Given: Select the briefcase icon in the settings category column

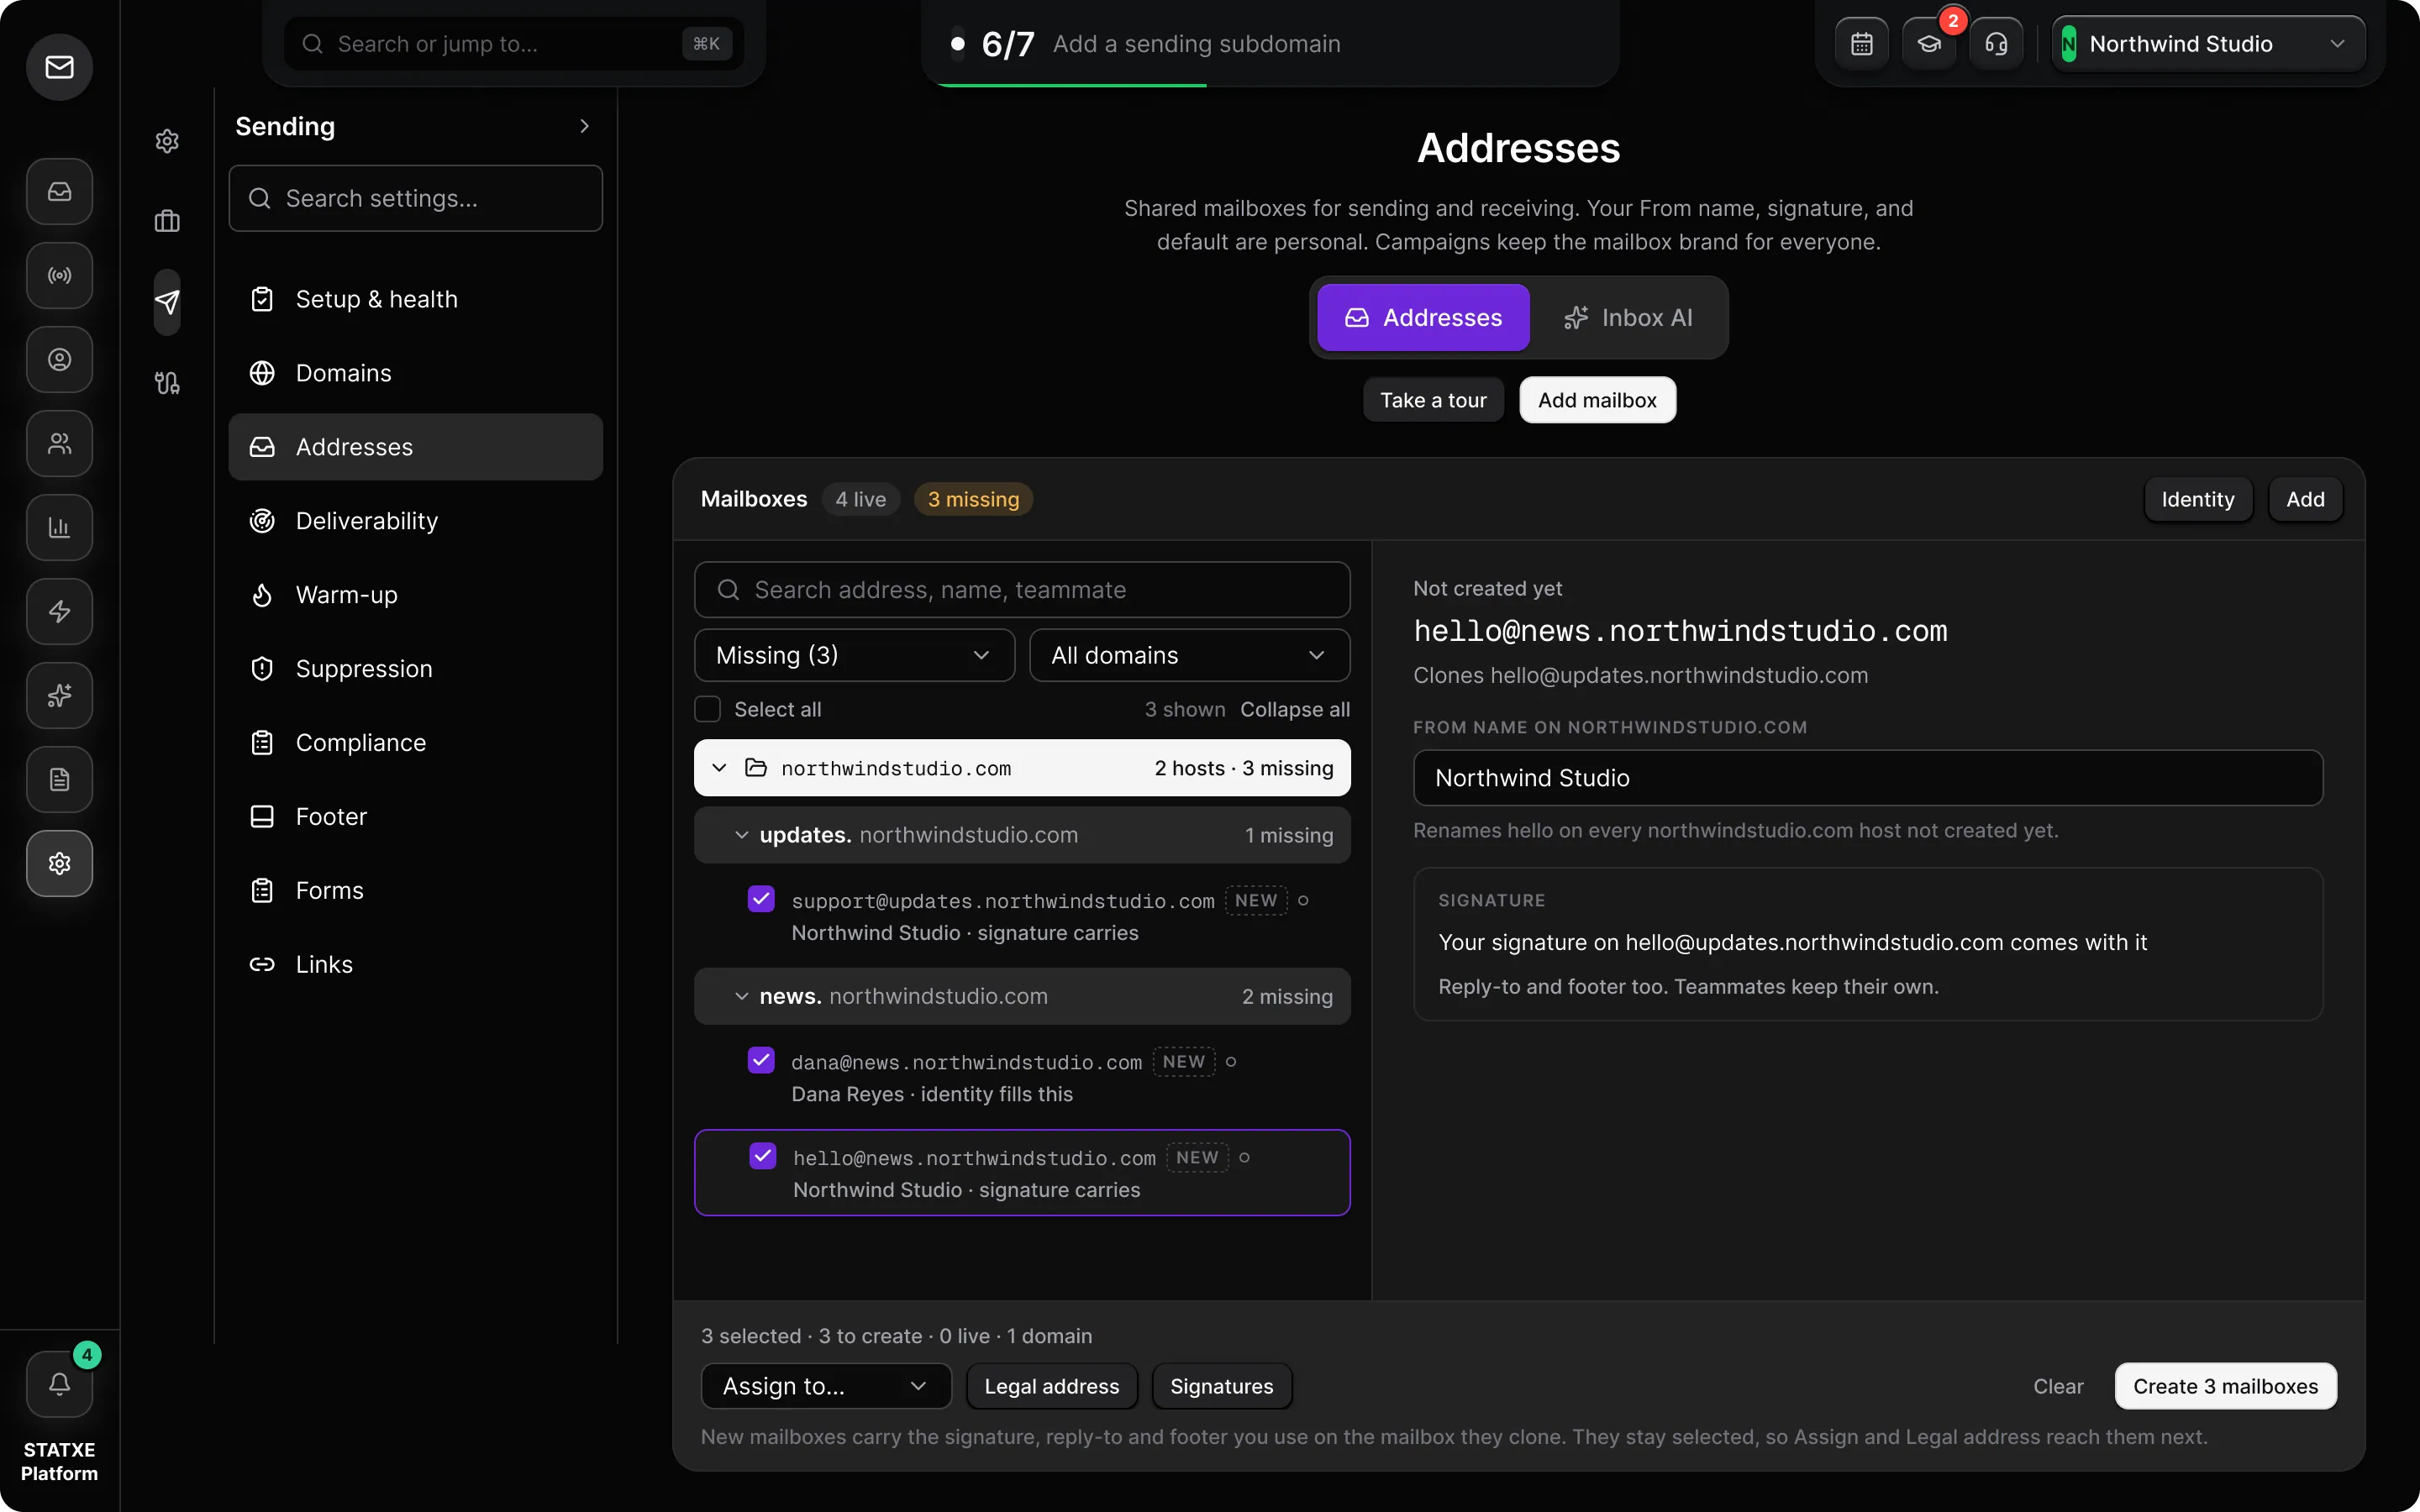Looking at the screenshot, I should point(167,221).
